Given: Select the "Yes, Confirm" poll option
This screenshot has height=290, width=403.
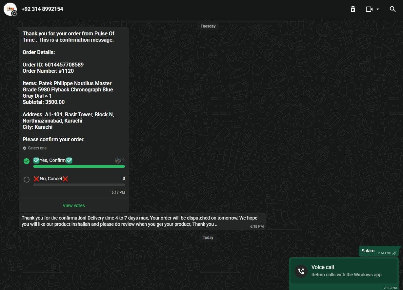Looking at the screenshot, I should pyautogui.click(x=27, y=161).
